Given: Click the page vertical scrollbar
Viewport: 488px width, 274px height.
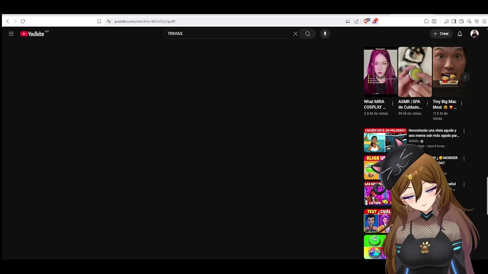Looking at the screenshot, I should click(487, 196).
